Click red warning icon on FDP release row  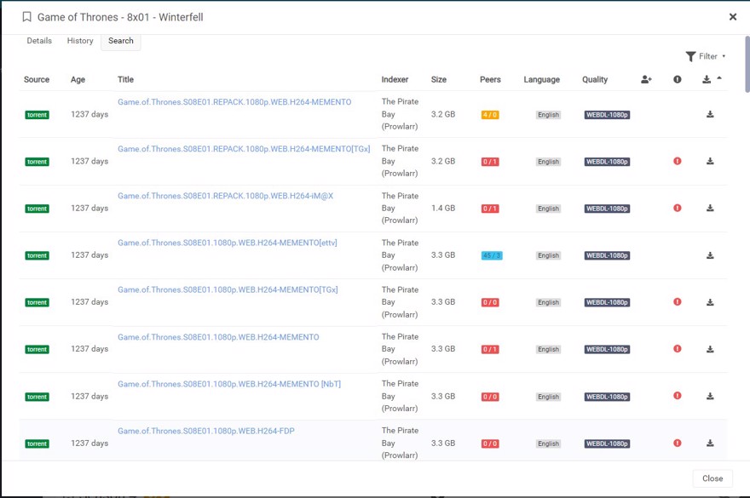coord(678,443)
